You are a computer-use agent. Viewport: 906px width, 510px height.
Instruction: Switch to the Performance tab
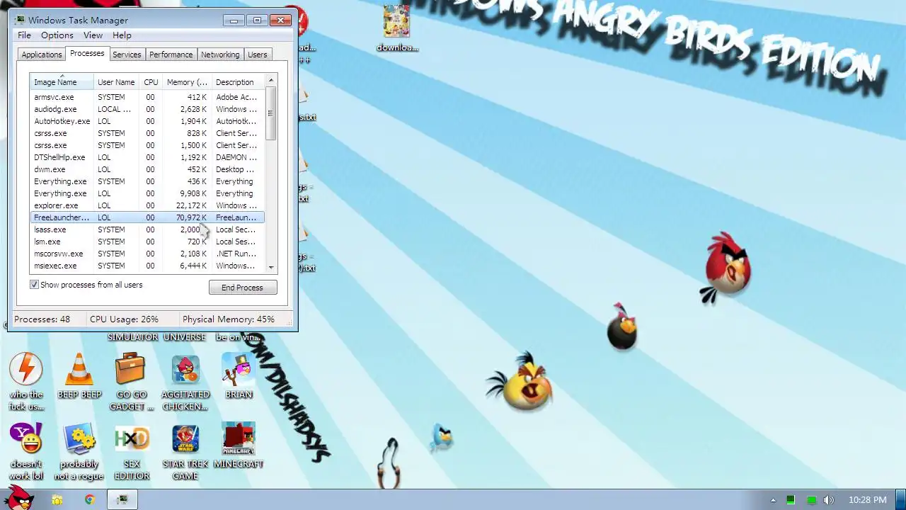pos(171,55)
